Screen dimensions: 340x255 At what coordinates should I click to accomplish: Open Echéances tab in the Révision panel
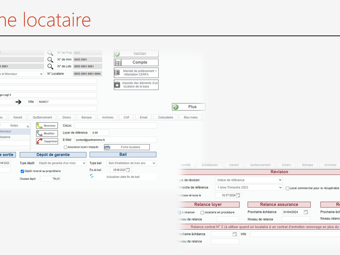210,165
